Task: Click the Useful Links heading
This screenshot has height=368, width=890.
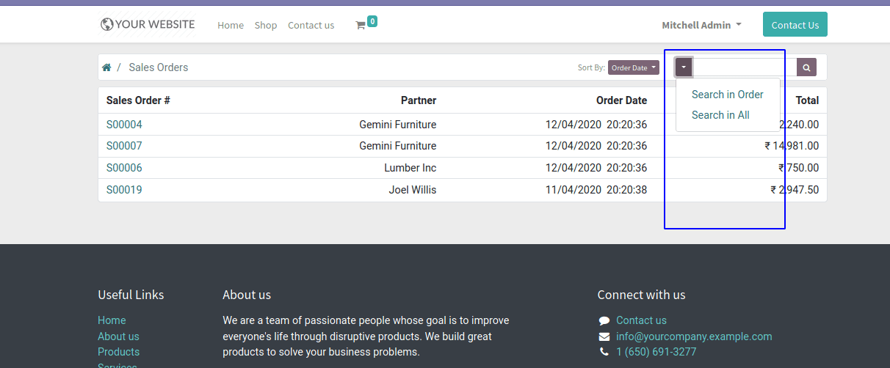Action: pos(131,295)
